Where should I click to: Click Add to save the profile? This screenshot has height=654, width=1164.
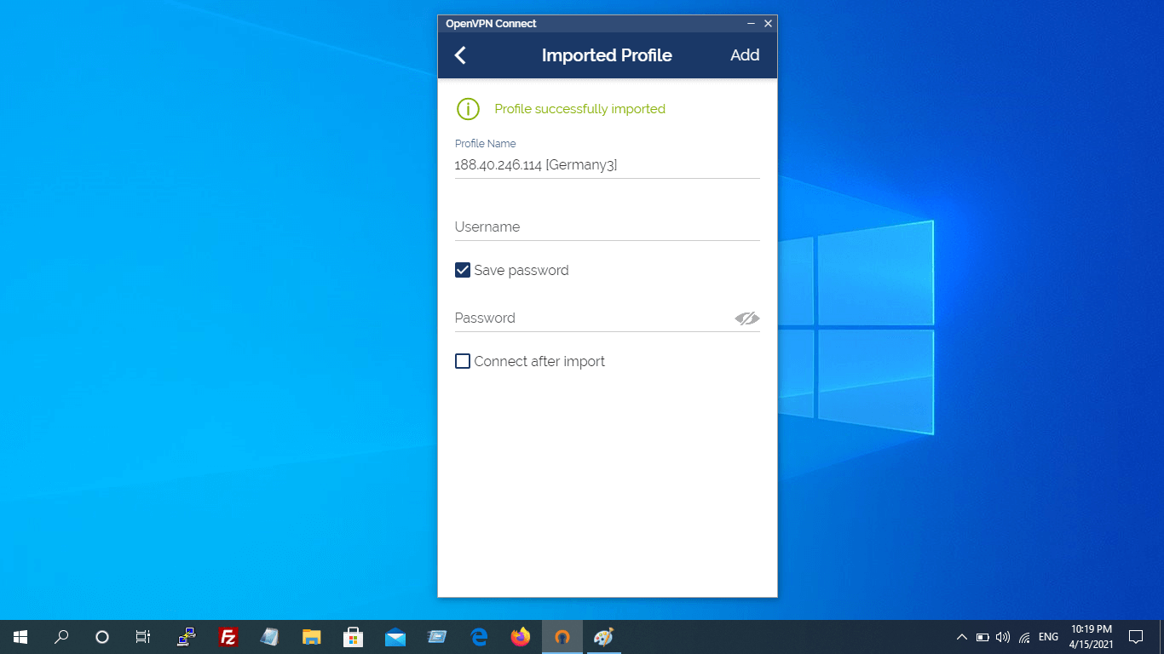(744, 55)
